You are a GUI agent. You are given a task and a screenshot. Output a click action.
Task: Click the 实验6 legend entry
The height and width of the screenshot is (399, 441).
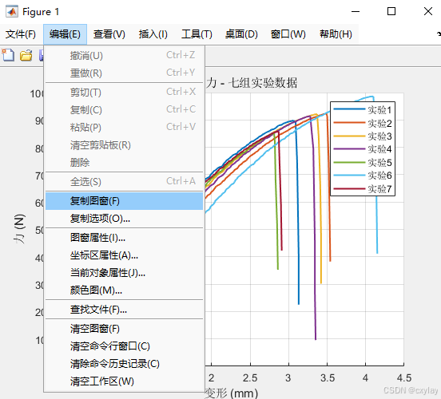[363, 176]
